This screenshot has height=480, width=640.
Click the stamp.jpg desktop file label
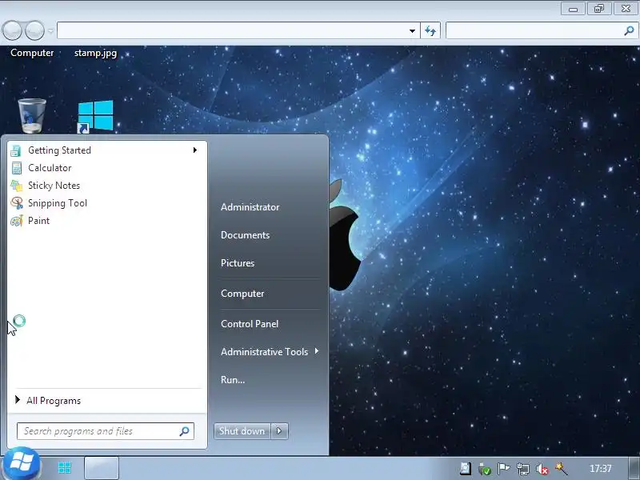pos(95,53)
